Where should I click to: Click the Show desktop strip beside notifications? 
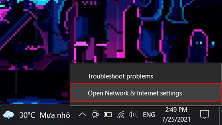pos(221,115)
